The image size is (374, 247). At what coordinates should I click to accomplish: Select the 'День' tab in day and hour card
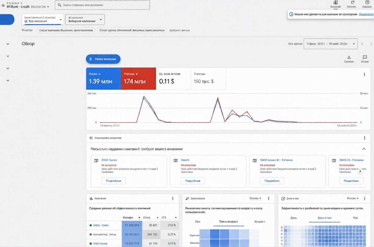[x=293, y=218]
